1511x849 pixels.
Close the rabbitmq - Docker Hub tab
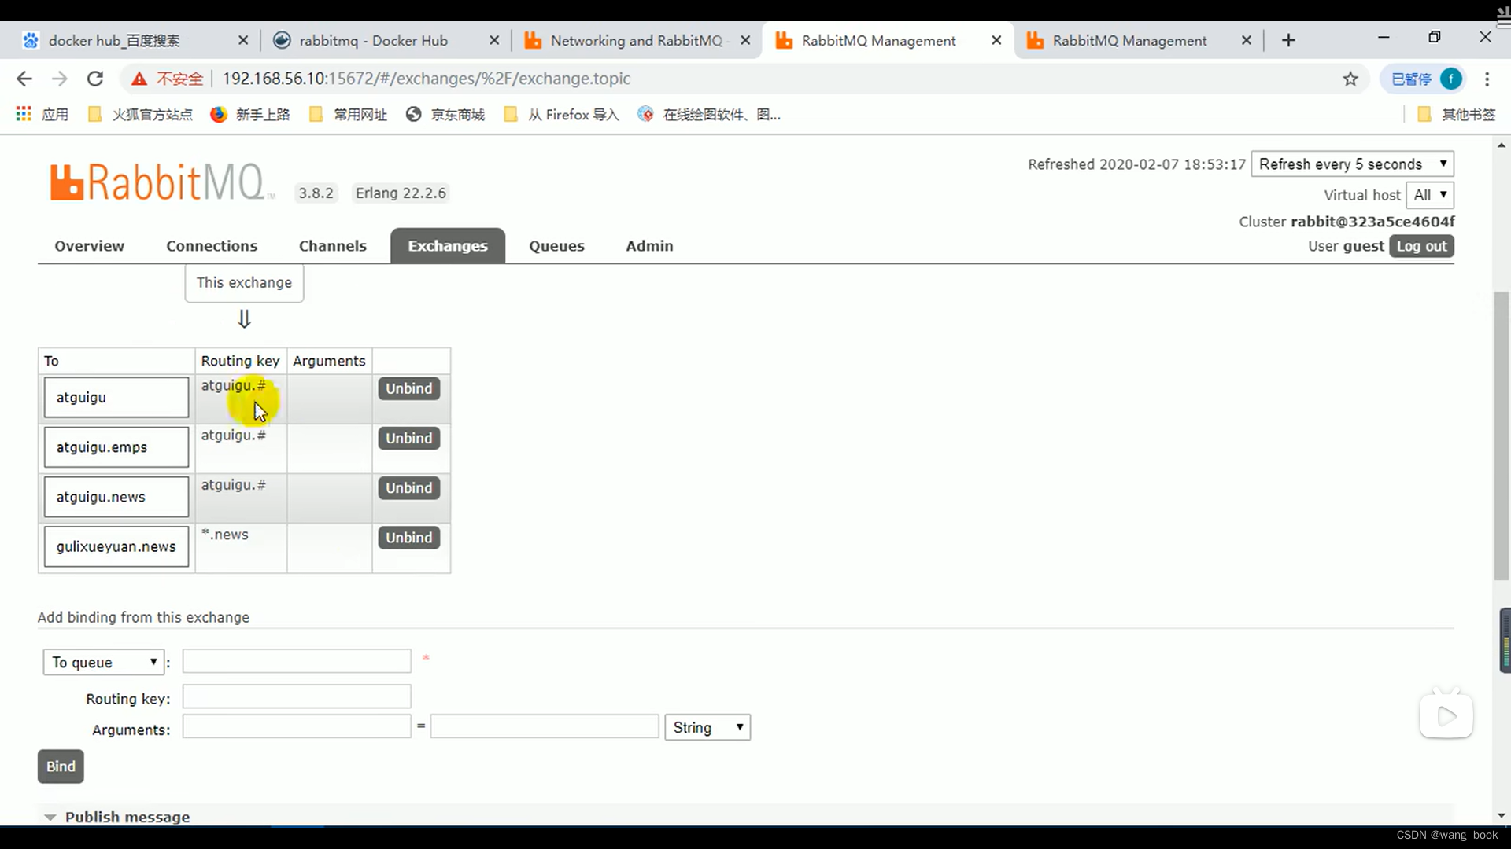pyautogui.click(x=494, y=40)
